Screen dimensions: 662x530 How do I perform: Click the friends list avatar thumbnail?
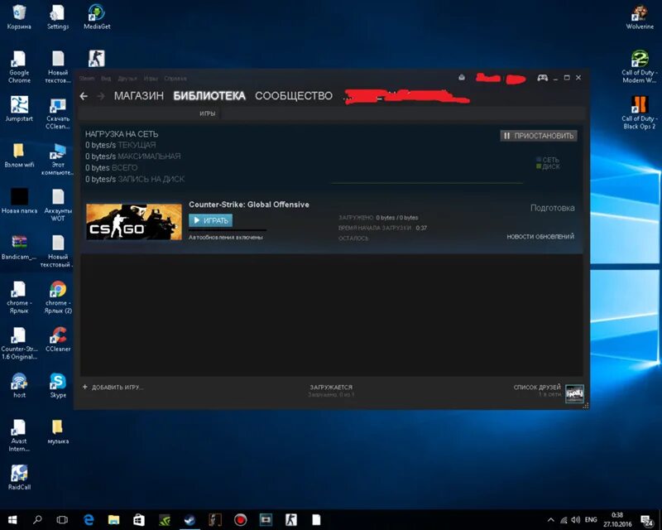point(574,393)
